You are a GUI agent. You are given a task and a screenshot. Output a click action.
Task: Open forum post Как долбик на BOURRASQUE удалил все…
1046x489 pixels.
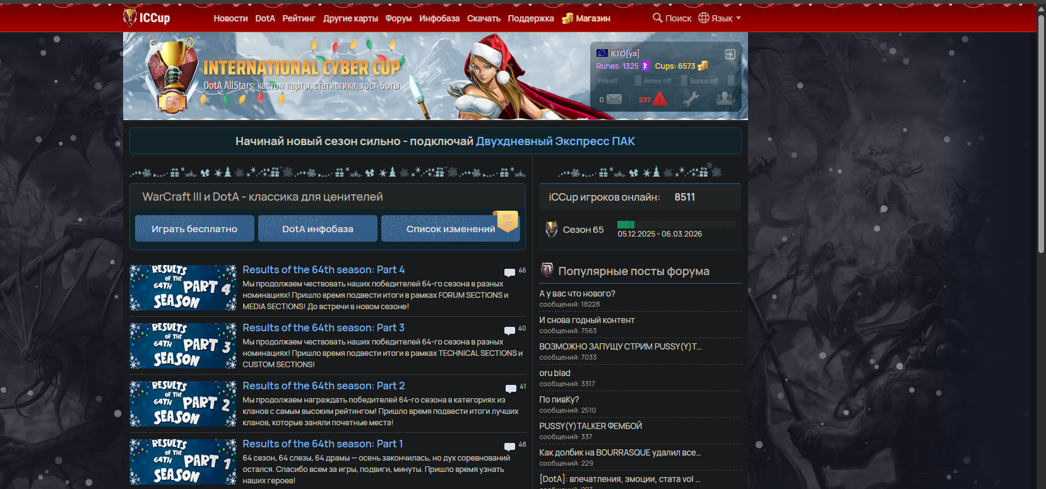620,452
